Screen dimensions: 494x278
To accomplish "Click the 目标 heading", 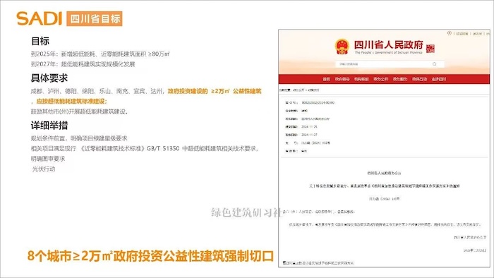I will point(40,41).
